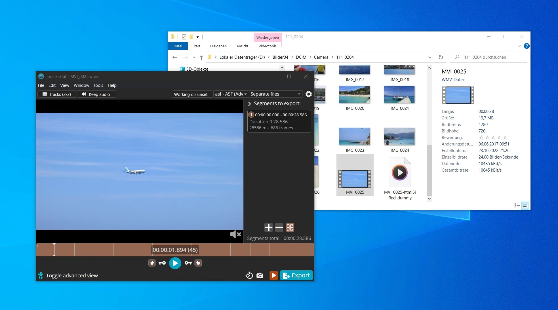Screen dimensions: 558x310
Task: Add a new segment with plus icon
Action: [268, 227]
